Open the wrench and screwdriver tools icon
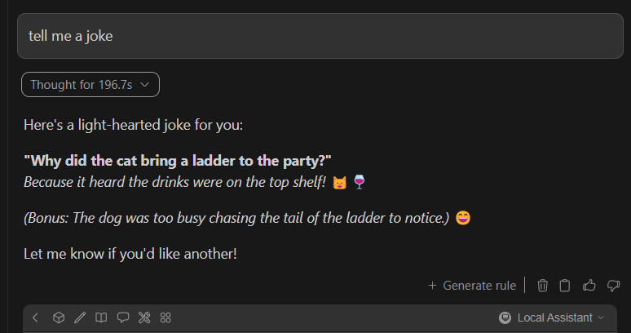The width and height of the screenshot is (631, 333). point(144,317)
